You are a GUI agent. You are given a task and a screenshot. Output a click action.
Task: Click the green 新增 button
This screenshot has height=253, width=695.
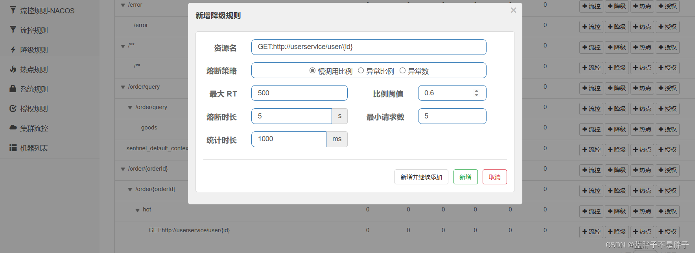[466, 177]
